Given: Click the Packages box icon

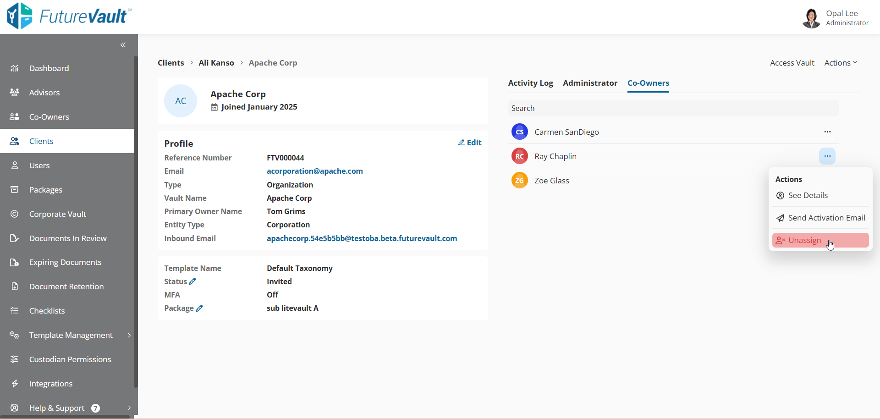Looking at the screenshot, I should pyautogui.click(x=15, y=190).
